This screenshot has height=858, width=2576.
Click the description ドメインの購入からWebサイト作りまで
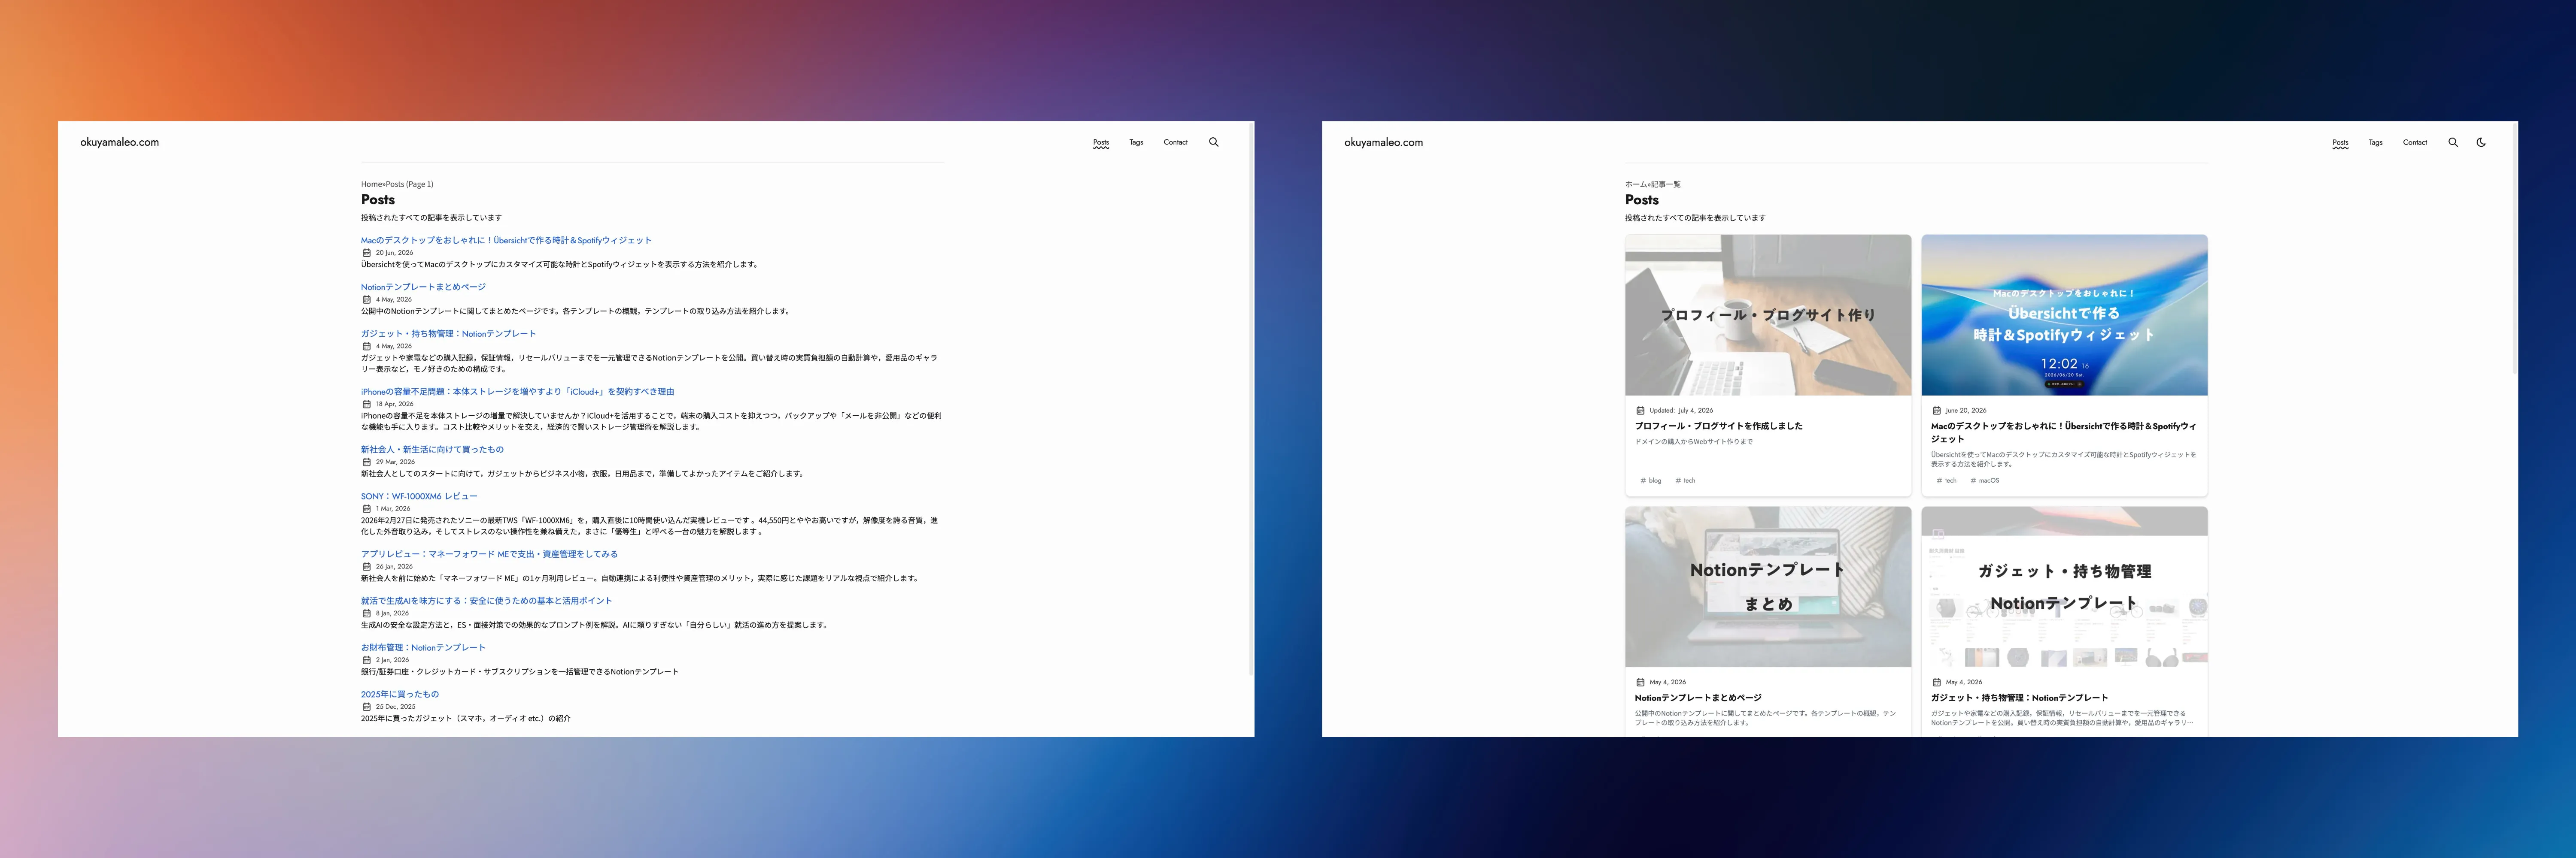pyautogui.click(x=1694, y=441)
